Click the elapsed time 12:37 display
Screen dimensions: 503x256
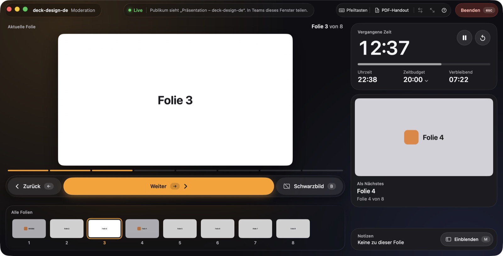click(384, 48)
